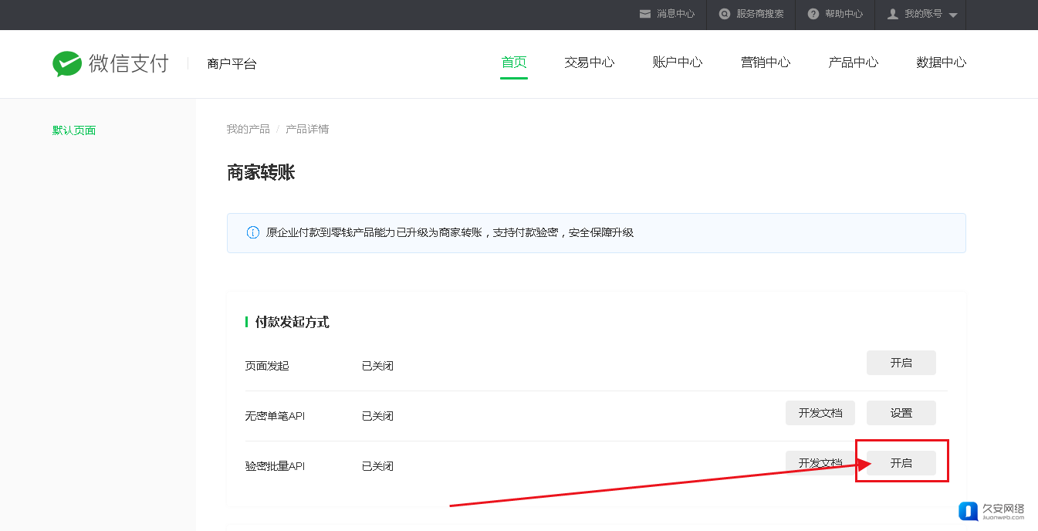Open 开发文档 for 无密单笔API
1038x531 pixels.
click(x=820, y=413)
